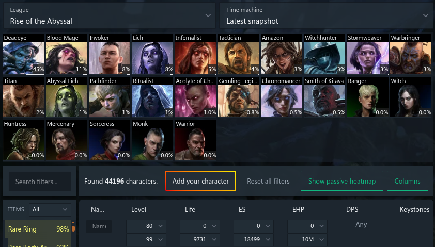Viewport: 435px width, 247px height.
Task: Show passive heatmap
Action: tap(342, 181)
